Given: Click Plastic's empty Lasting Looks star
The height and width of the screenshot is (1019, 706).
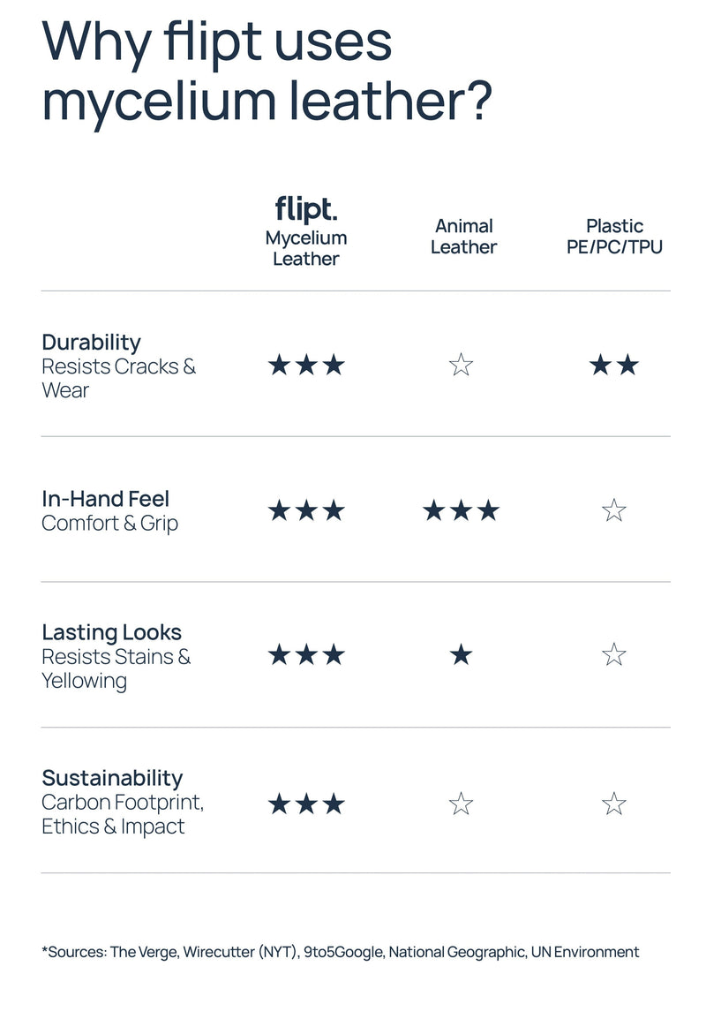Looking at the screenshot, I should [613, 655].
